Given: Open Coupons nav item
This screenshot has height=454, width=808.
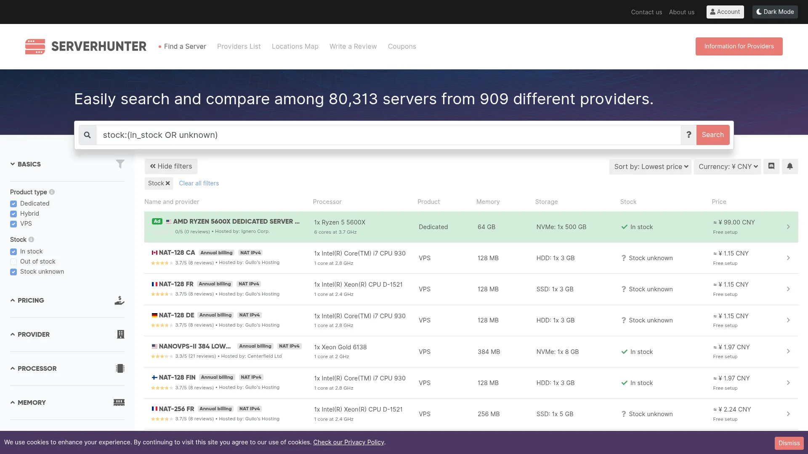Looking at the screenshot, I should click(402, 46).
